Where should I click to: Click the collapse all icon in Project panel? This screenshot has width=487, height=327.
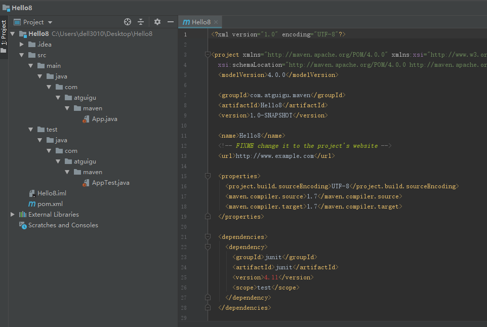pos(141,22)
